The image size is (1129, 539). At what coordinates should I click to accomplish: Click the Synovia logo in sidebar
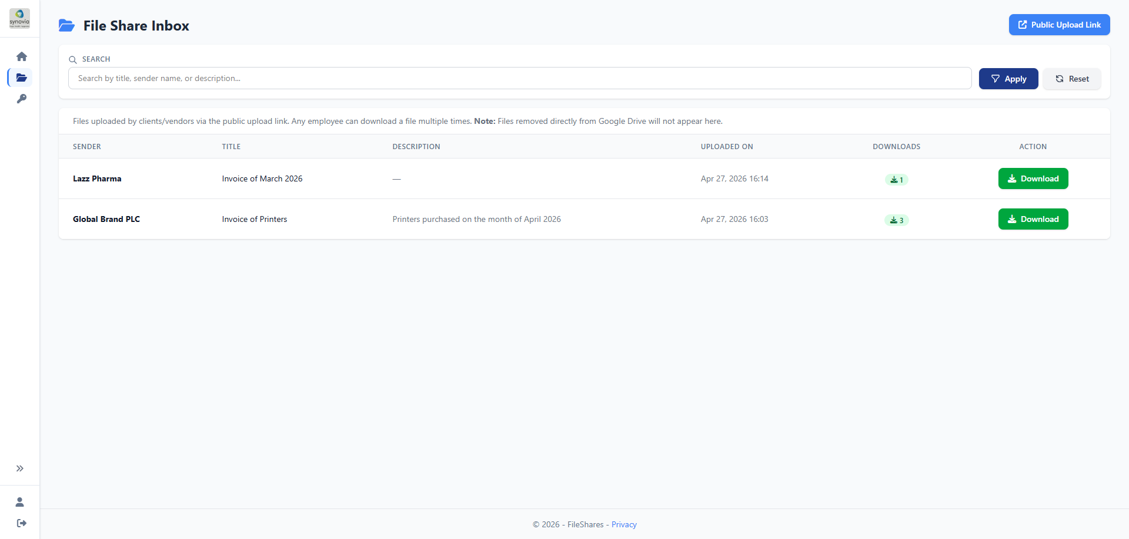point(19,18)
